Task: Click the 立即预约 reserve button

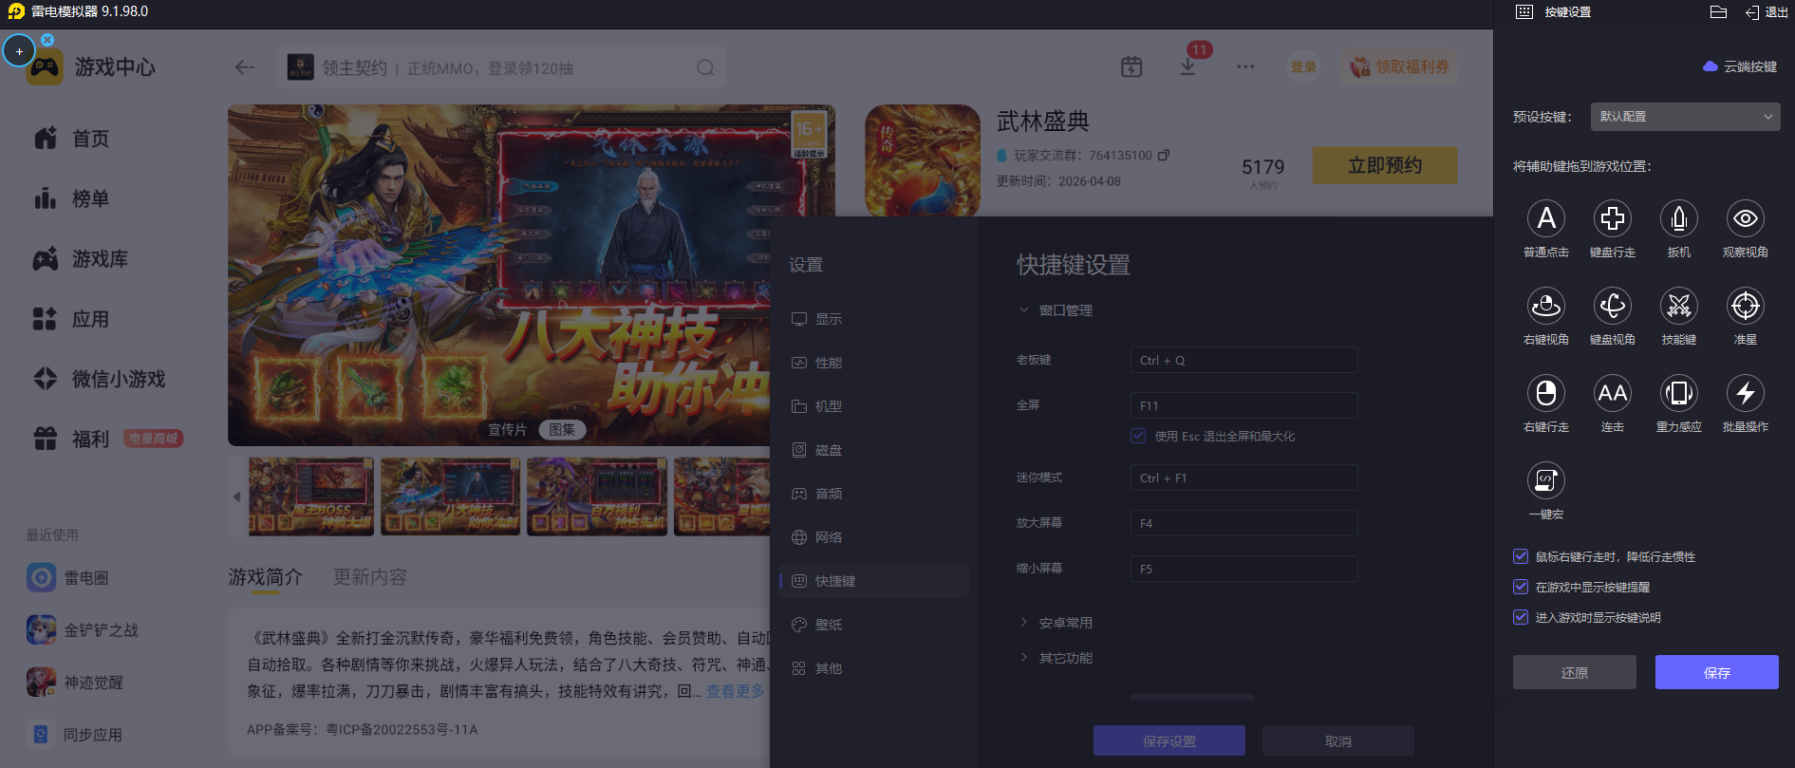Action: point(1385,165)
